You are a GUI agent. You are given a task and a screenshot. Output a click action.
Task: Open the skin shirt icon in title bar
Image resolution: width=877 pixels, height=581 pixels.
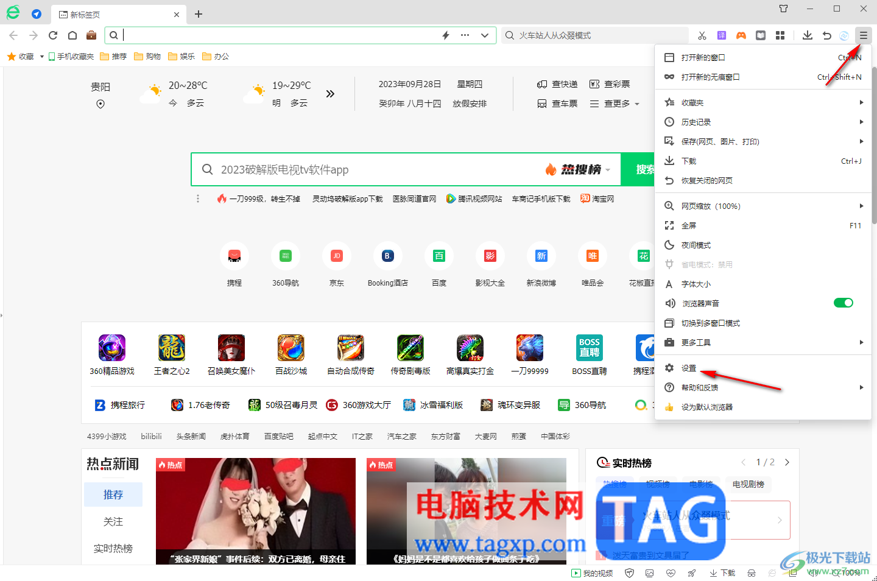784,9
